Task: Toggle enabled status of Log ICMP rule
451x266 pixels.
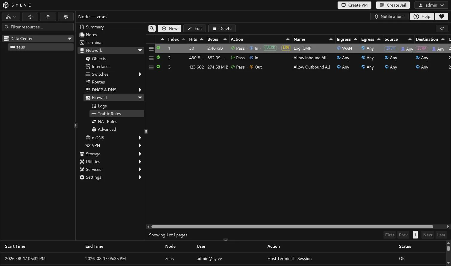Action: click(x=158, y=48)
